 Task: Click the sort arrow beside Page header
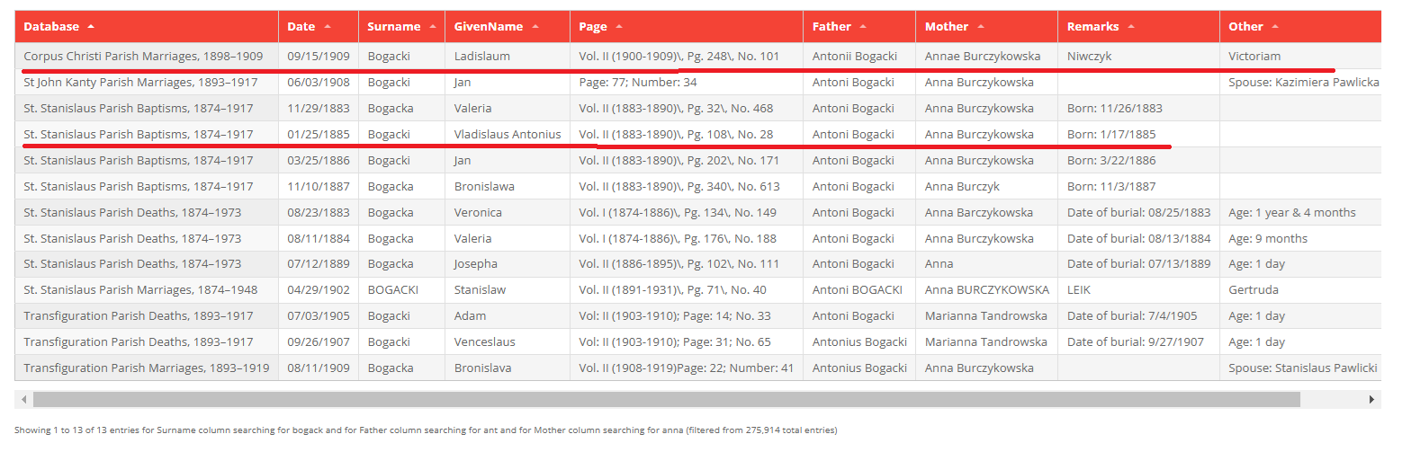point(619,27)
